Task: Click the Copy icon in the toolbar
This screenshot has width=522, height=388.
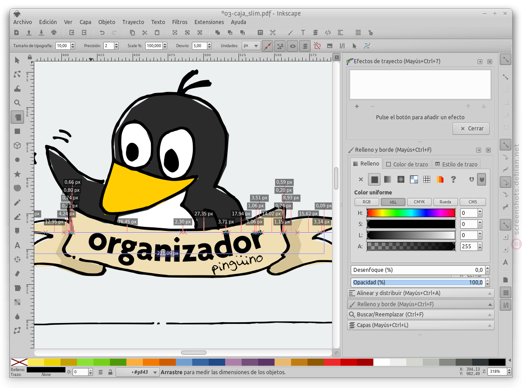Action: (x=132, y=32)
